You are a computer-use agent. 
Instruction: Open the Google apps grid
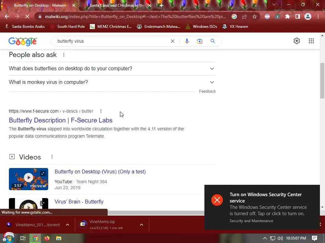tap(311, 41)
